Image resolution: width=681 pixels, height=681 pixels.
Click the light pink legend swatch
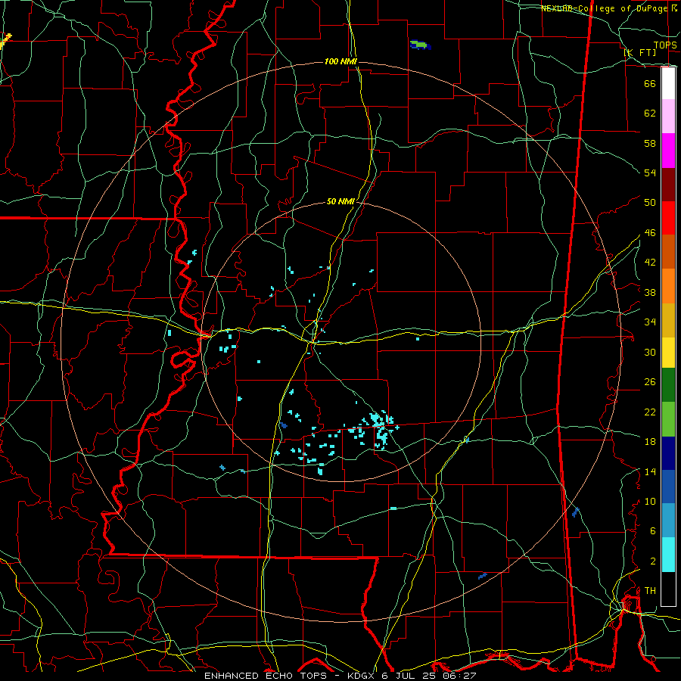tap(668, 117)
